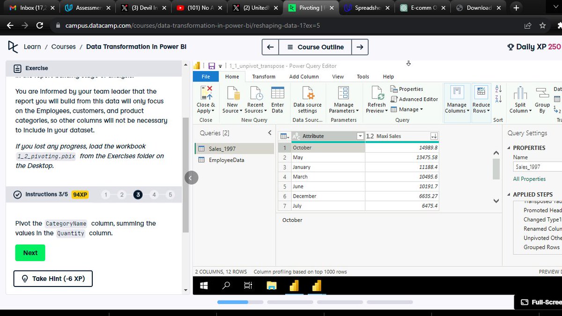
Task: Click the ABC type icon on Attribute column
Action: tap(296, 136)
